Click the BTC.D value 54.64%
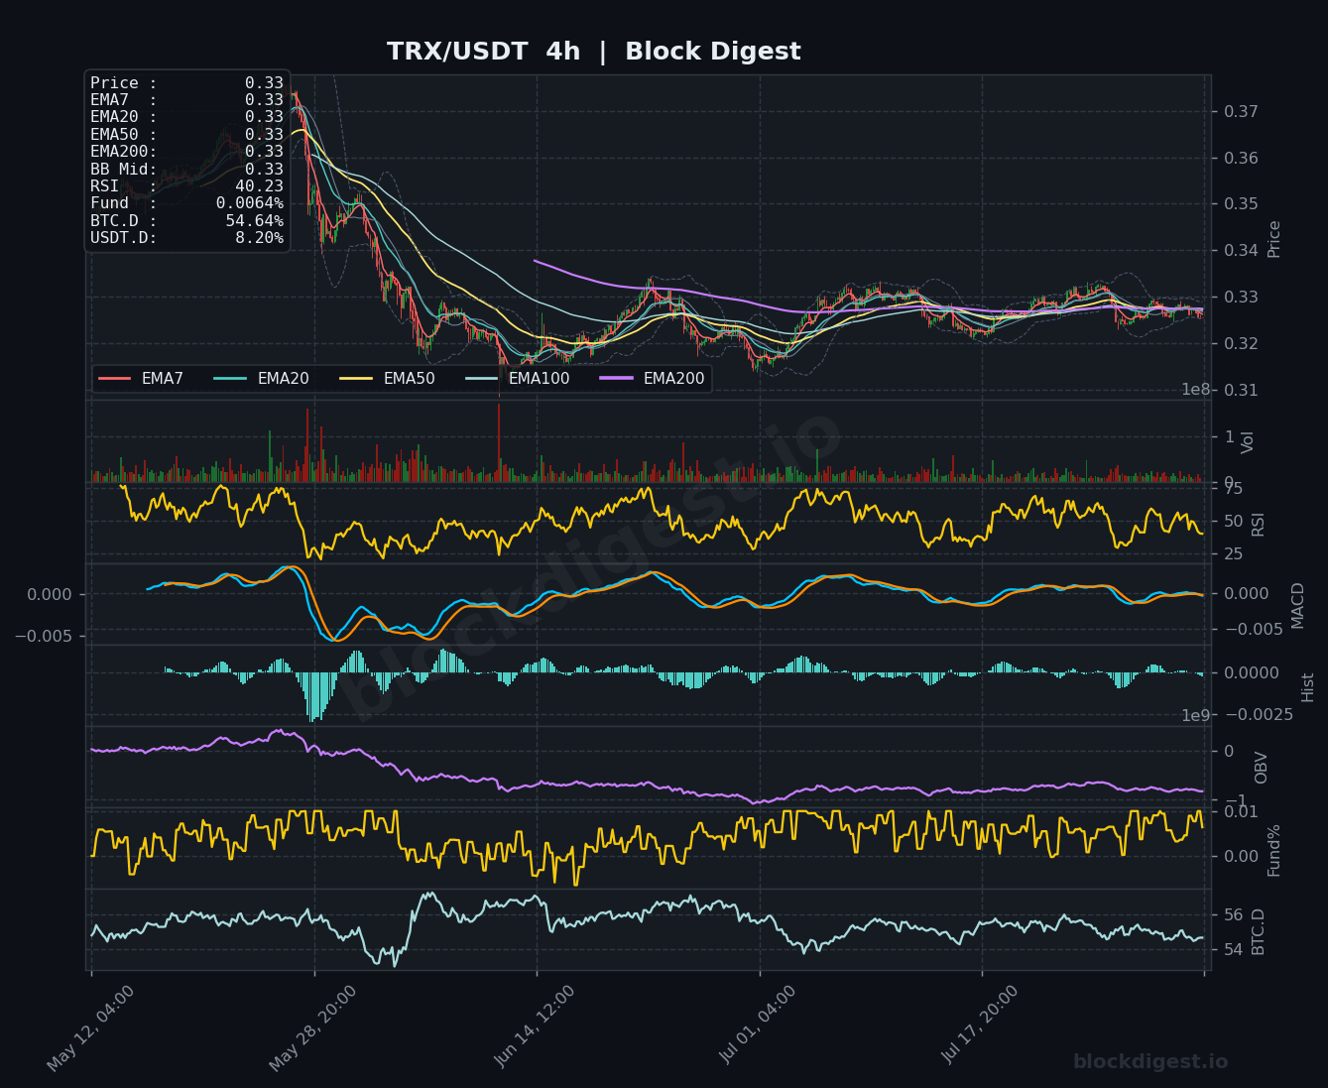 point(255,221)
